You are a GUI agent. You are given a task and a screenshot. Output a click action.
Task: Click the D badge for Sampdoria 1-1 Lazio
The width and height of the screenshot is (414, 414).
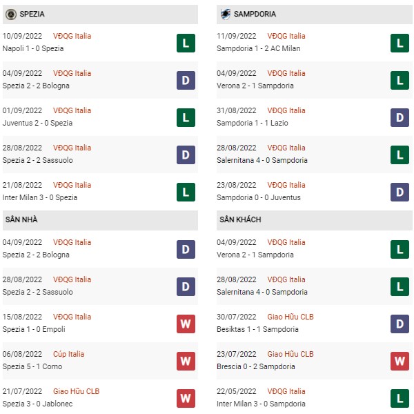(400, 117)
